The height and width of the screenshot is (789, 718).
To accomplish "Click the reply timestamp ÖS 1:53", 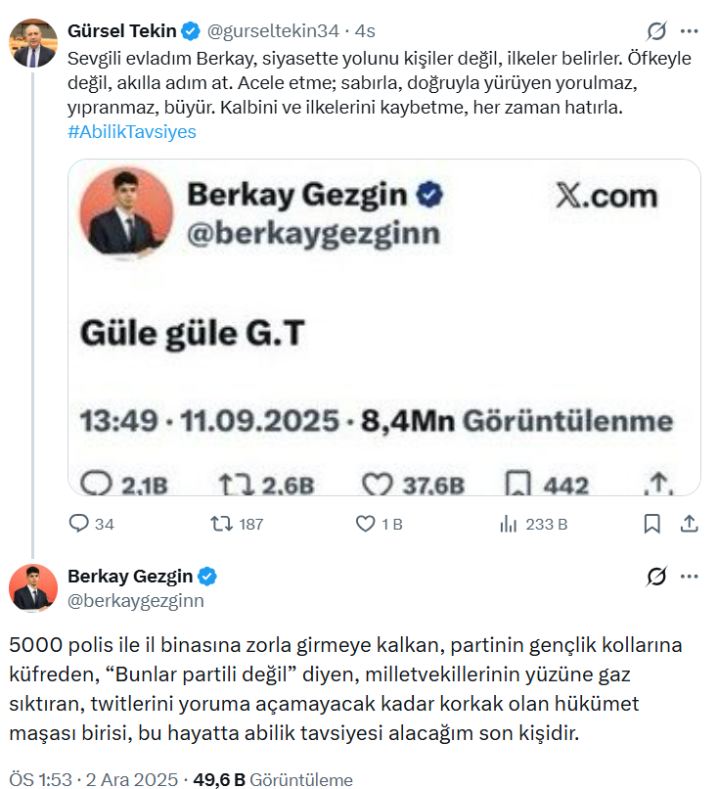I will click(x=41, y=779).
